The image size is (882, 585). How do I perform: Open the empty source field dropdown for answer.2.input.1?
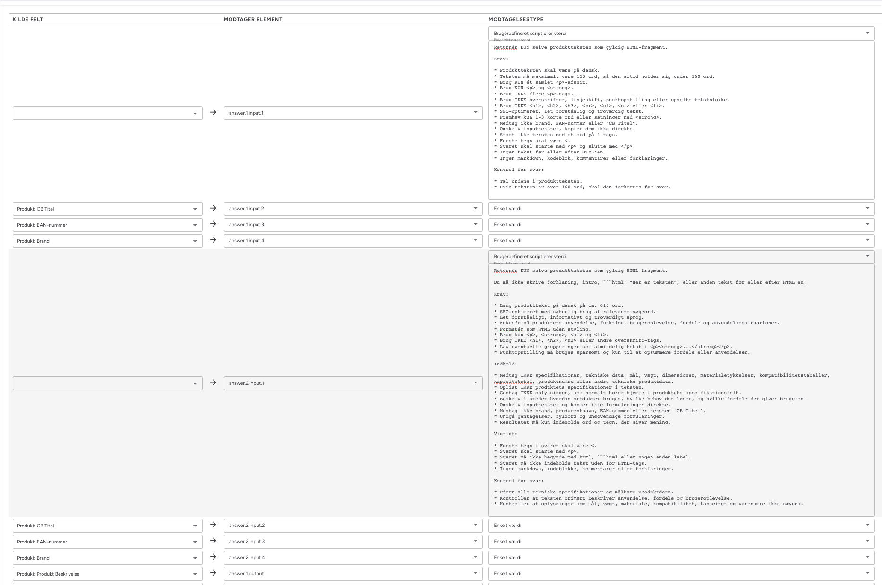coord(107,383)
